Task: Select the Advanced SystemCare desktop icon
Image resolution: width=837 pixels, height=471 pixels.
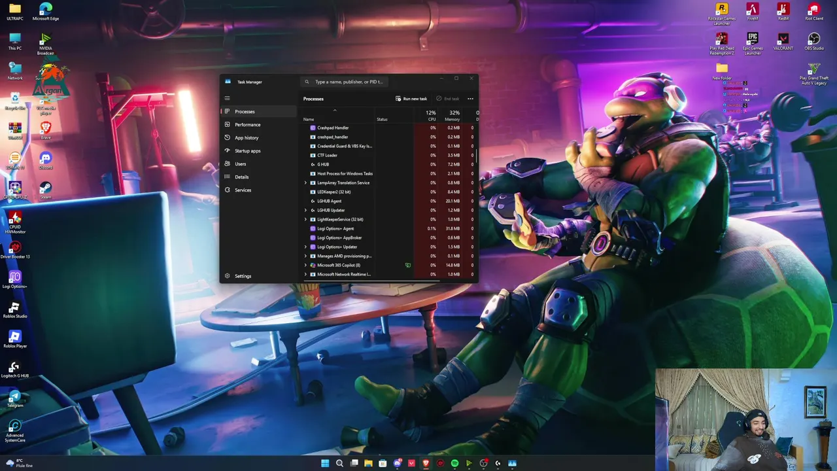Action: pos(14,432)
